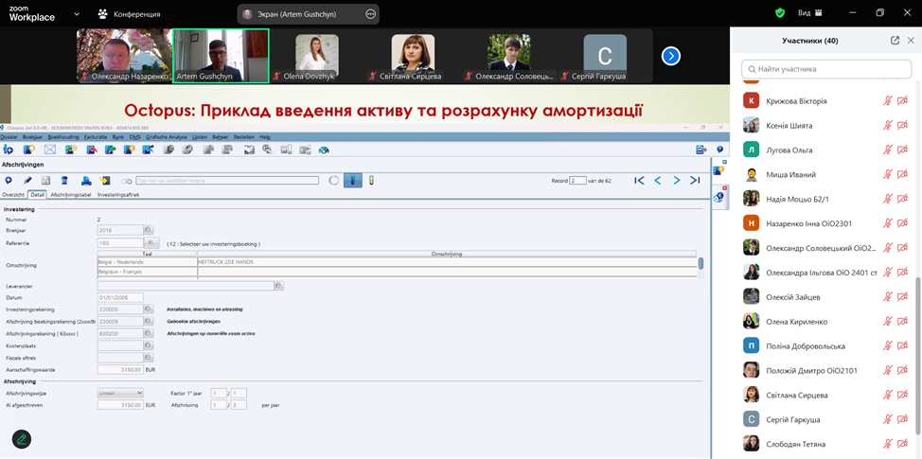
Task: Open the Facturatie menu
Action: pos(96,136)
